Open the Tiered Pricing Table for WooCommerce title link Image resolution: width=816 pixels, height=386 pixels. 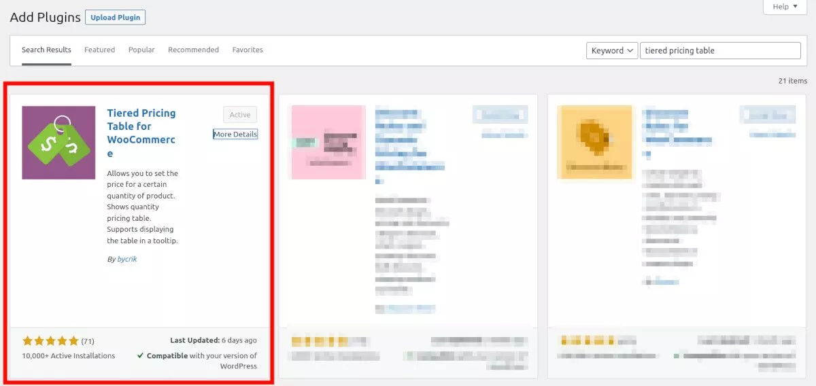[141, 133]
